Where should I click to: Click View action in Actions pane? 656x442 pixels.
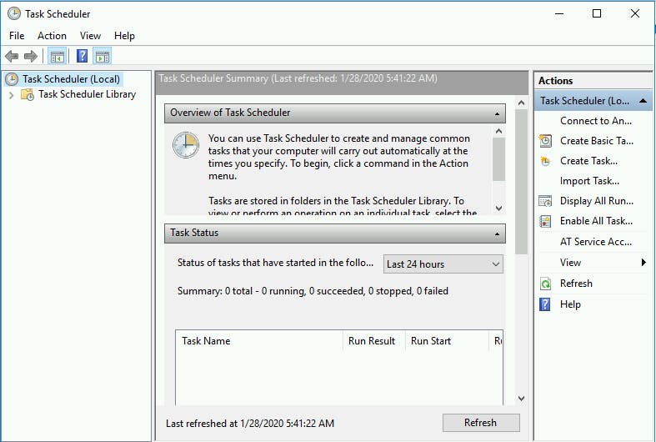tap(570, 263)
